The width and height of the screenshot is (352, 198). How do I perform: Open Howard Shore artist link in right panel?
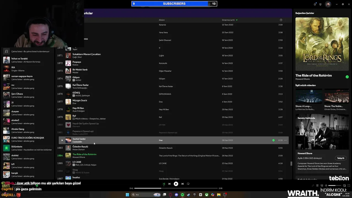click(302, 79)
